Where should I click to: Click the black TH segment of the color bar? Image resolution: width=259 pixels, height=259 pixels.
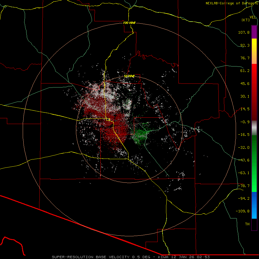[x=254, y=224]
